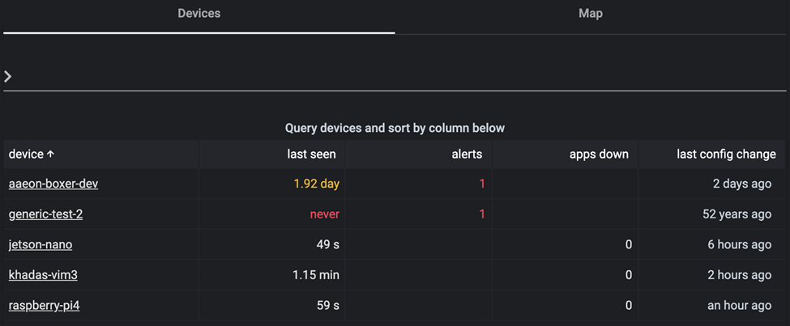Image resolution: width=790 pixels, height=326 pixels.
Task: Click the alerts count for generic-test-2
Action: pos(481,214)
